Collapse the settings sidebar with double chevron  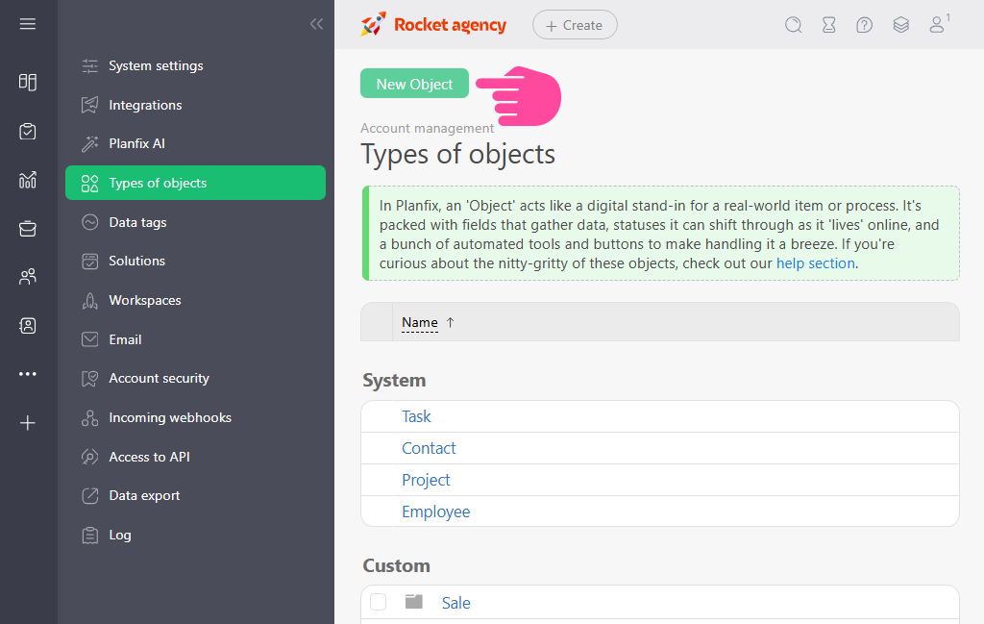pos(316,24)
